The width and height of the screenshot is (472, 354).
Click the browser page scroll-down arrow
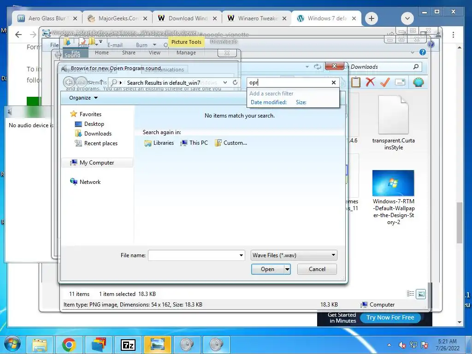[x=460, y=322]
